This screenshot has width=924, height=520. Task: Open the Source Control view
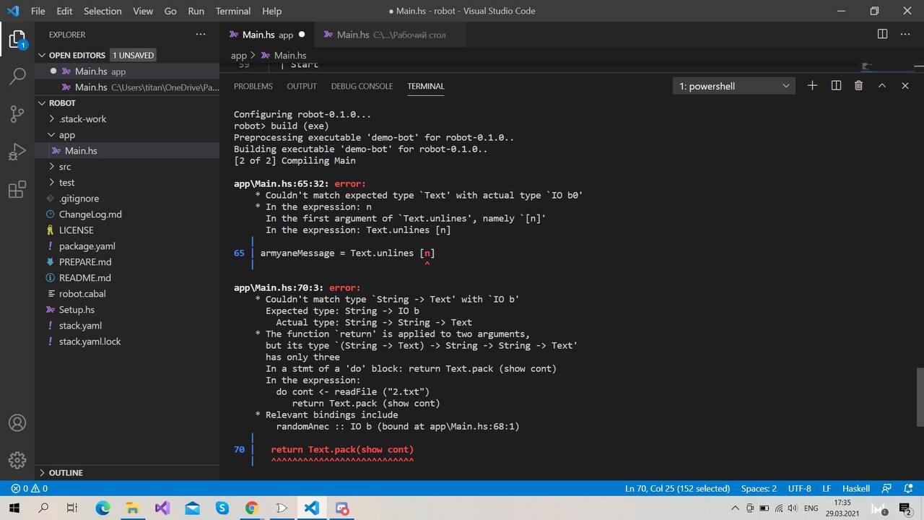(17, 114)
